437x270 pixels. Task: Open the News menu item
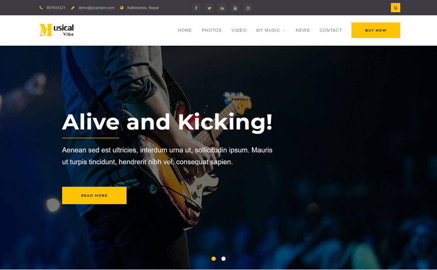click(302, 30)
